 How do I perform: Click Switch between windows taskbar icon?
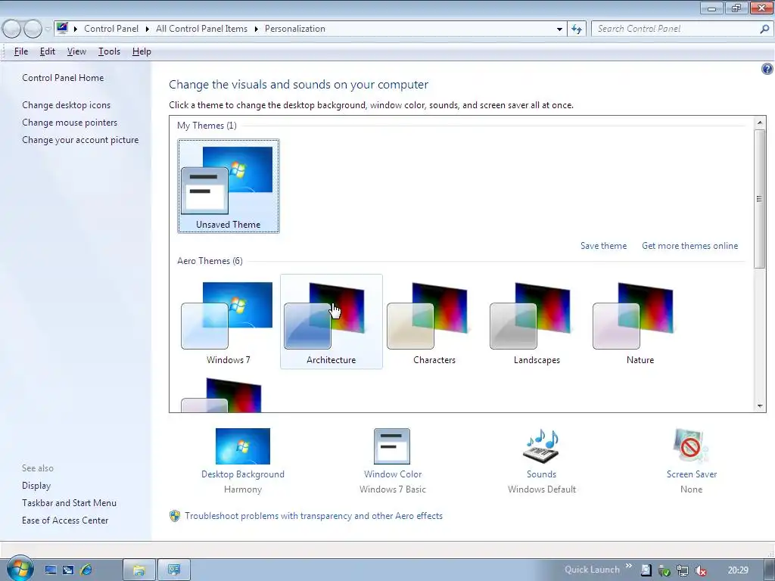(68, 570)
